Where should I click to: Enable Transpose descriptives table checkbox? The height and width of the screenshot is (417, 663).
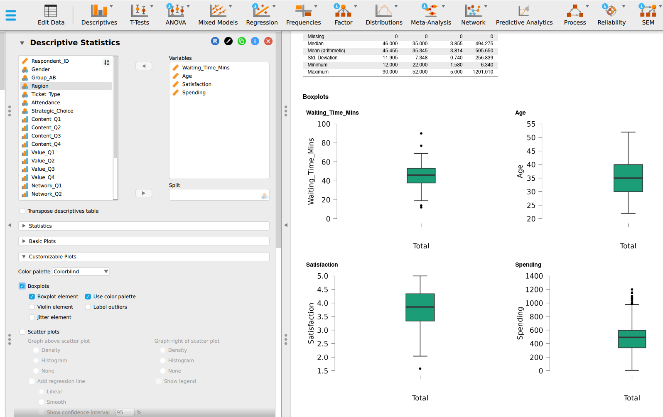point(22,211)
